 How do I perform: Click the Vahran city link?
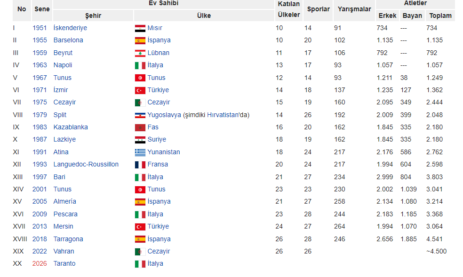point(64,251)
